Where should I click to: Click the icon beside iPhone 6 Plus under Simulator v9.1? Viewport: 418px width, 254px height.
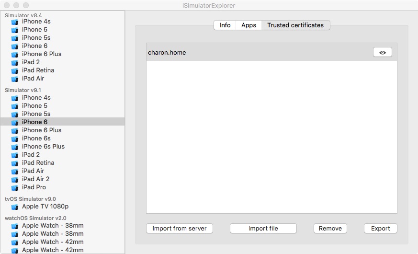[15, 131]
